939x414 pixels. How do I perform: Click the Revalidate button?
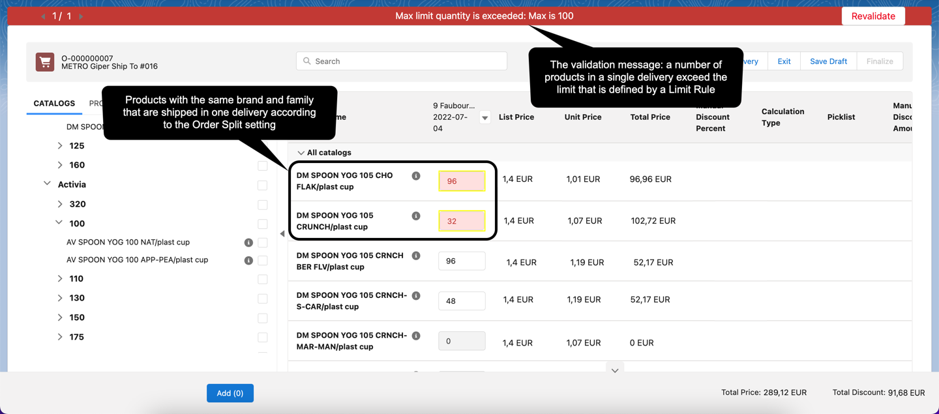(873, 16)
